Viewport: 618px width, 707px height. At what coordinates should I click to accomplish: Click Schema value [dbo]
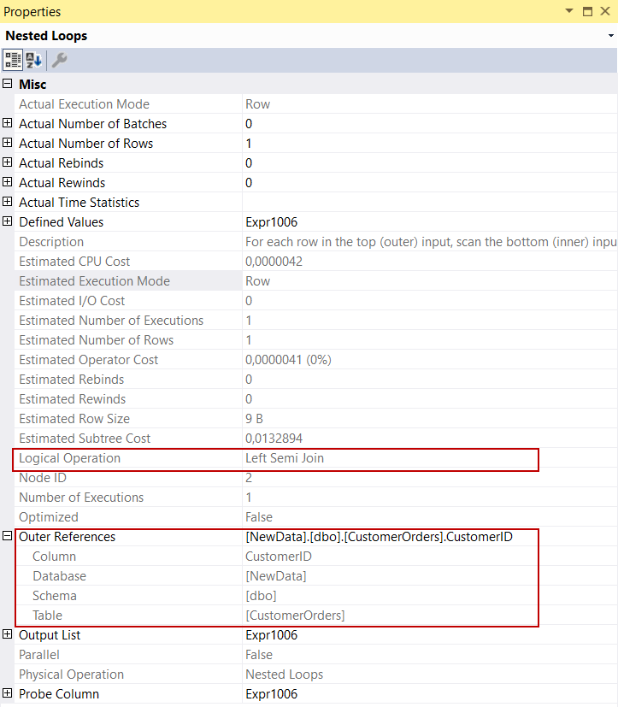click(261, 596)
